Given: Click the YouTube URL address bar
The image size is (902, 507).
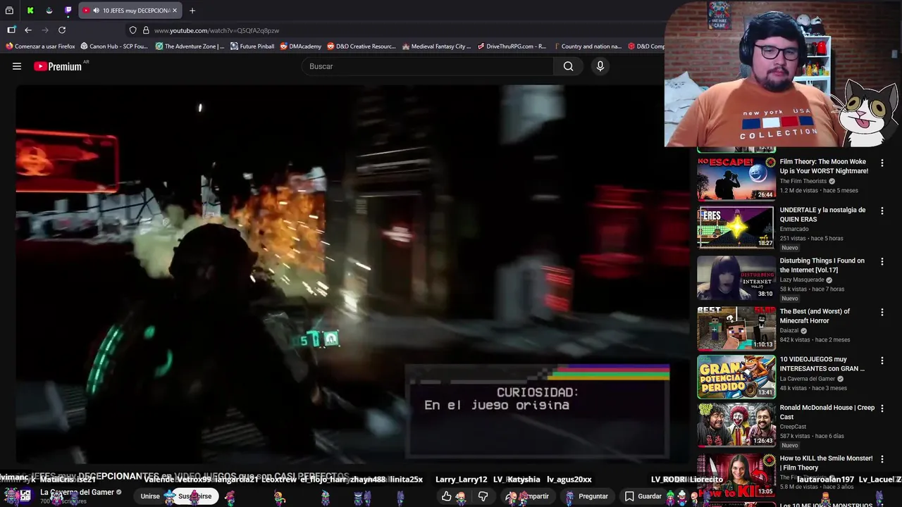Looking at the screenshot, I should pyautogui.click(x=395, y=30).
